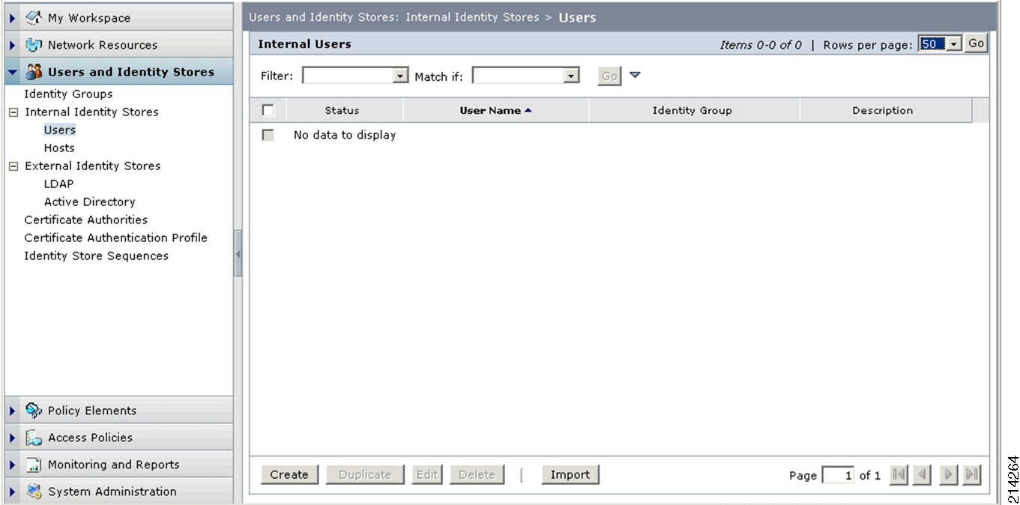Click the Policy Elements icon

(34, 411)
